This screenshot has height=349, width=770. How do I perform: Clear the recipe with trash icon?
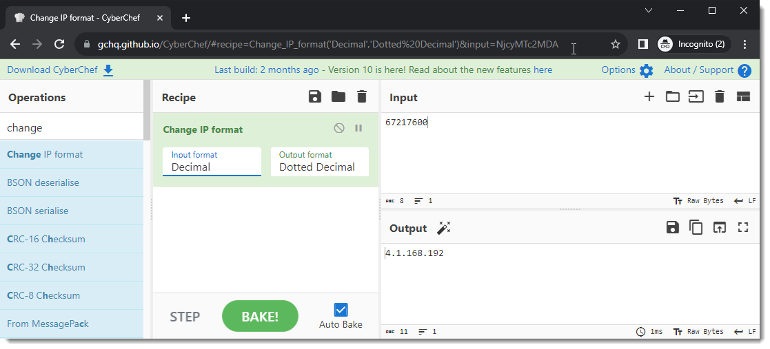pyautogui.click(x=362, y=96)
